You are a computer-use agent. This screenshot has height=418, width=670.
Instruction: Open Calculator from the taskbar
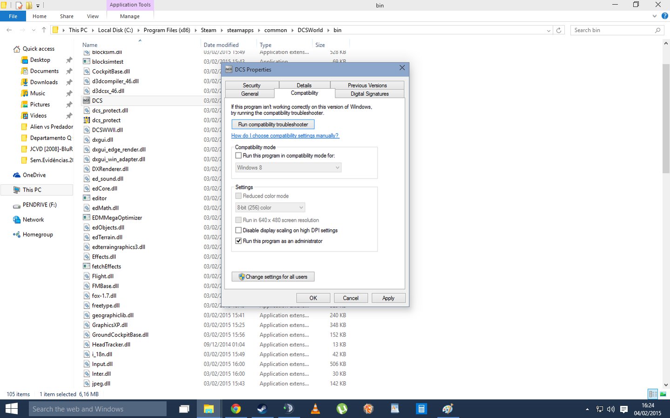(x=421, y=409)
